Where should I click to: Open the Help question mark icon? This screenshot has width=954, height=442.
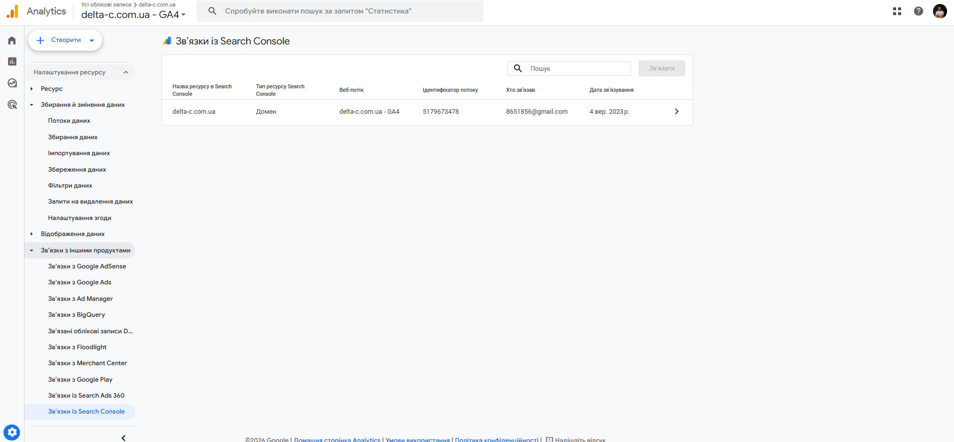click(x=919, y=11)
